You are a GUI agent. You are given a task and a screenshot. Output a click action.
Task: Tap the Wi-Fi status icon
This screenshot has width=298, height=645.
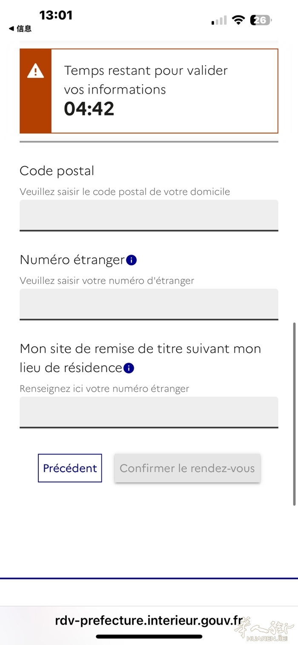238,20
